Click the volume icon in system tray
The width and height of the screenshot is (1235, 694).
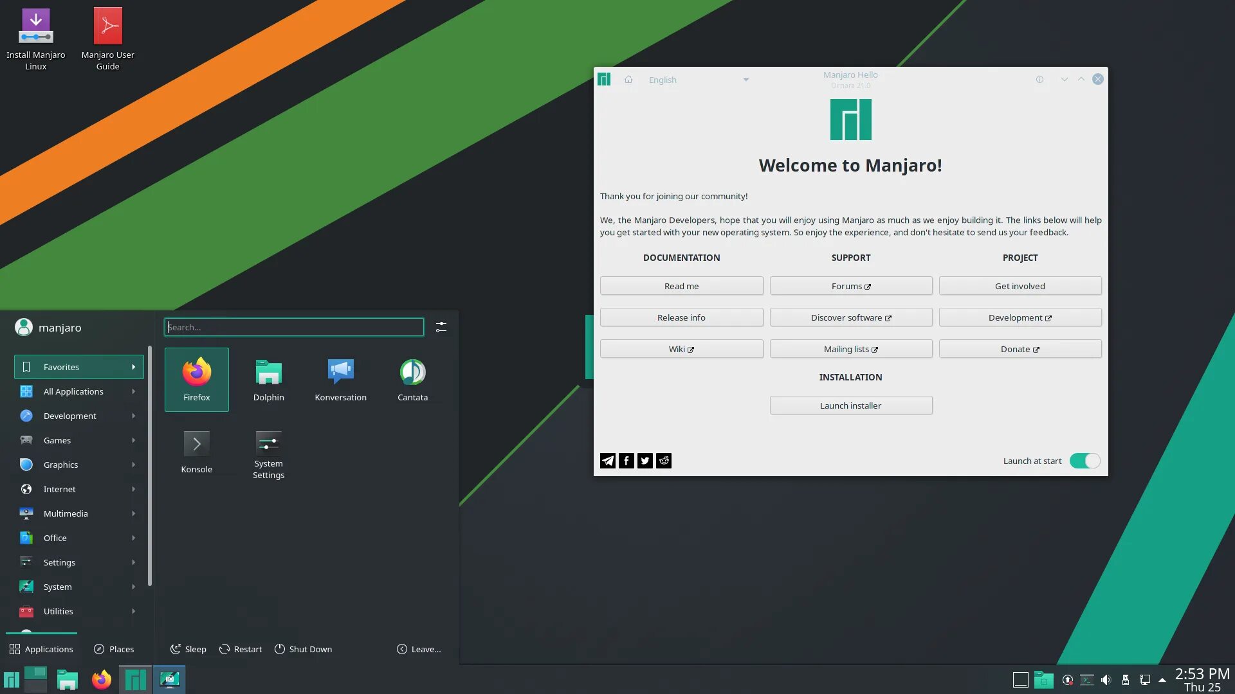coord(1106,680)
